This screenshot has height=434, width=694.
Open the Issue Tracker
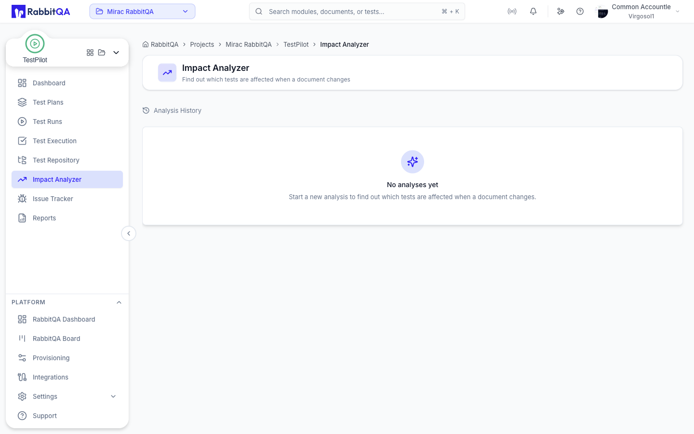[x=67, y=199]
